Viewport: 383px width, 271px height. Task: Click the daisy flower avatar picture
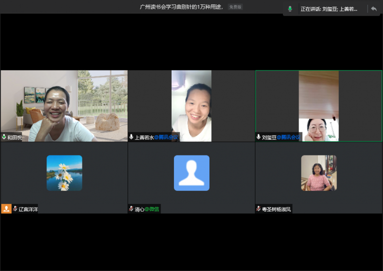coord(64,173)
